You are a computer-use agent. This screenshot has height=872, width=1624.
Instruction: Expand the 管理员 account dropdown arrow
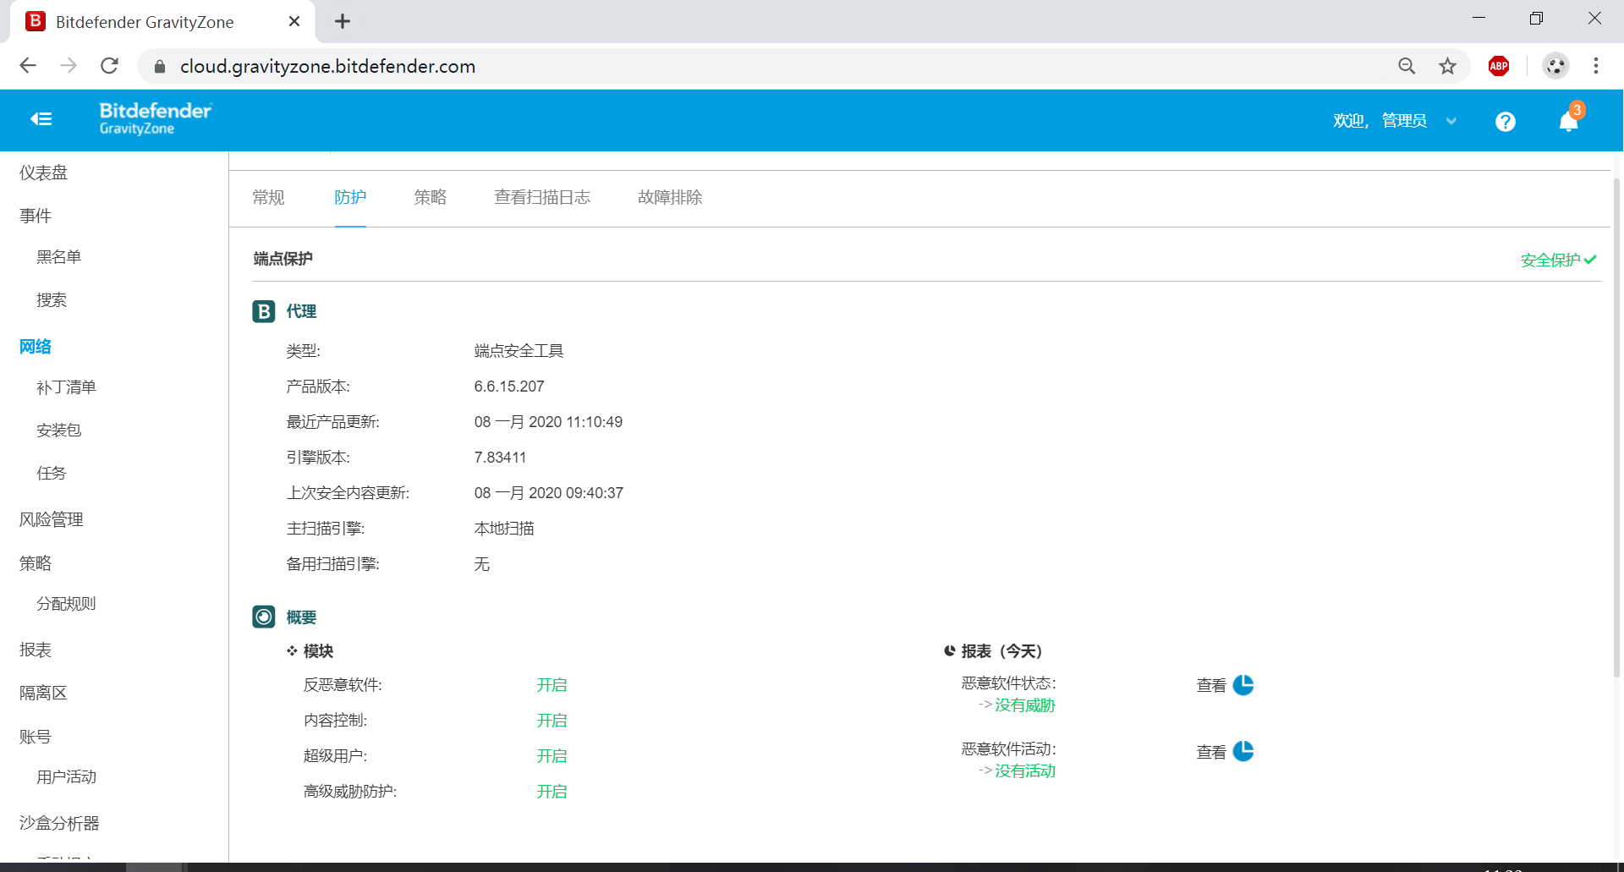pyautogui.click(x=1451, y=121)
